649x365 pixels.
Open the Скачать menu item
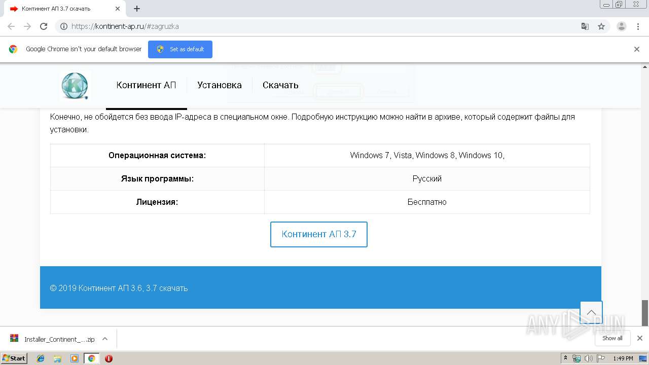pyautogui.click(x=280, y=85)
